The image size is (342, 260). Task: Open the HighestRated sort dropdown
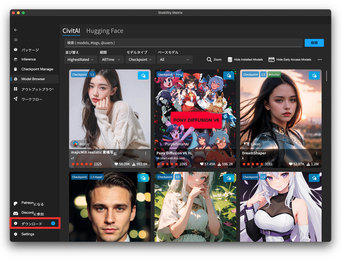80,60
